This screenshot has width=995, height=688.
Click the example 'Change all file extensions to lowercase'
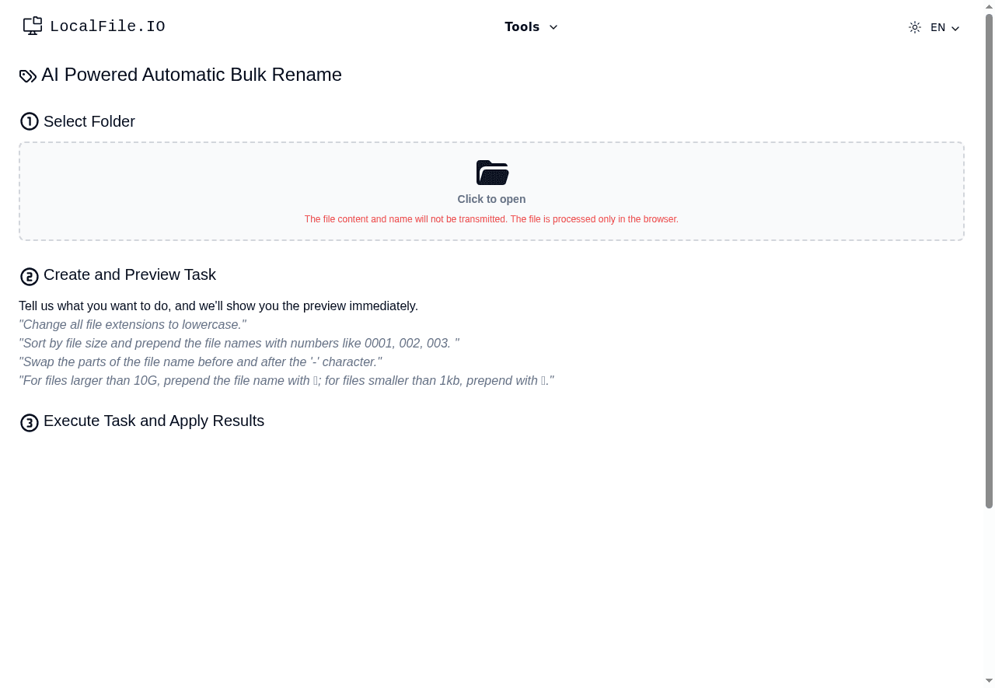pos(132,324)
